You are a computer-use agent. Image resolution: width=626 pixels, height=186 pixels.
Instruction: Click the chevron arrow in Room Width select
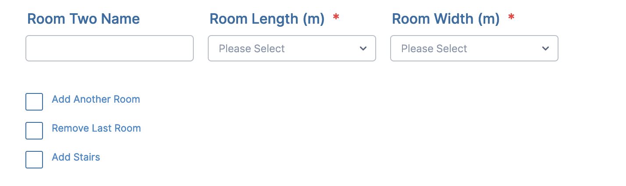point(545,48)
